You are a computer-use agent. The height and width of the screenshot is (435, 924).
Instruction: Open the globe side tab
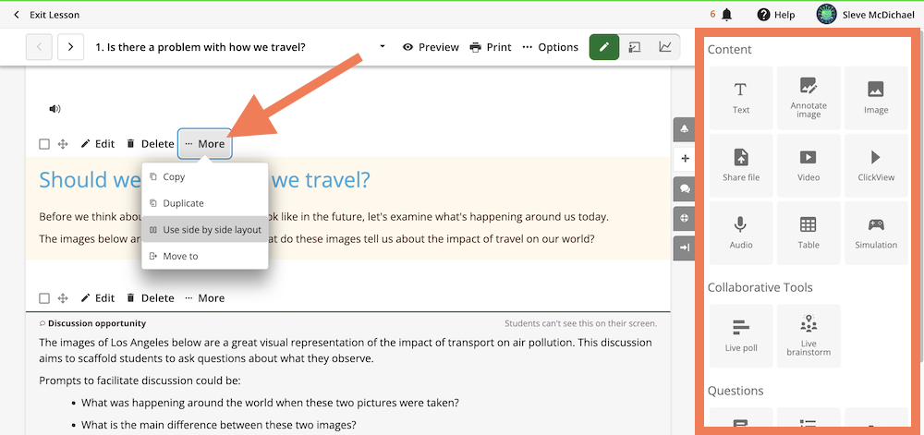click(684, 218)
